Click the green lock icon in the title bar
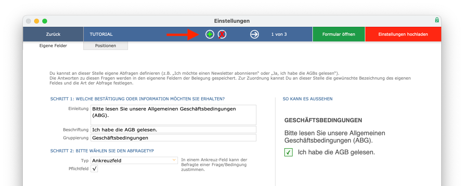This screenshot has width=464, height=186. tap(436, 20)
